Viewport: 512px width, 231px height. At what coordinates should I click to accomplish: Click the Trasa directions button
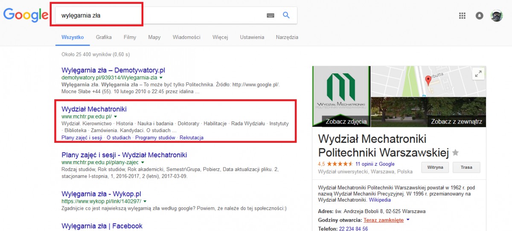pos(466,167)
